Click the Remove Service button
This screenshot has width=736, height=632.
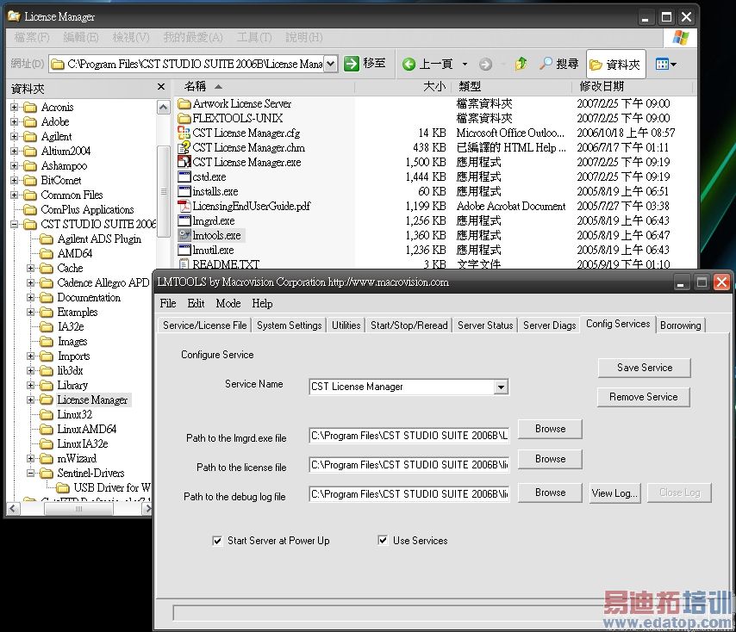(x=644, y=397)
